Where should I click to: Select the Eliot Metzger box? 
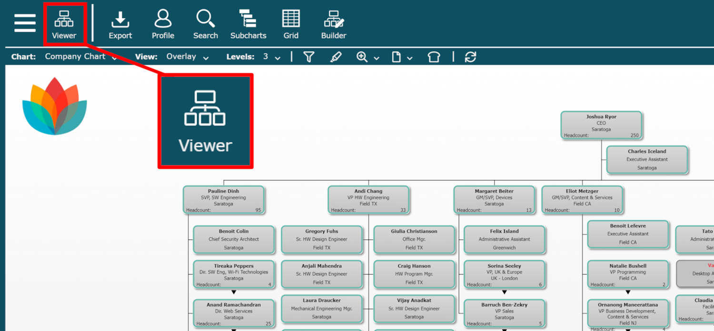(582, 200)
